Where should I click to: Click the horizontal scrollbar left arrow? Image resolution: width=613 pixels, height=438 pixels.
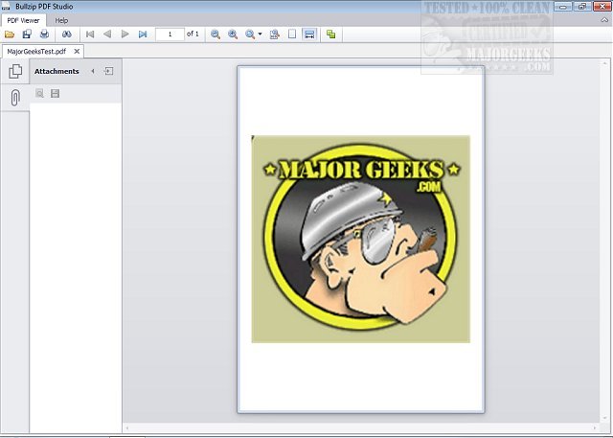click(127, 428)
